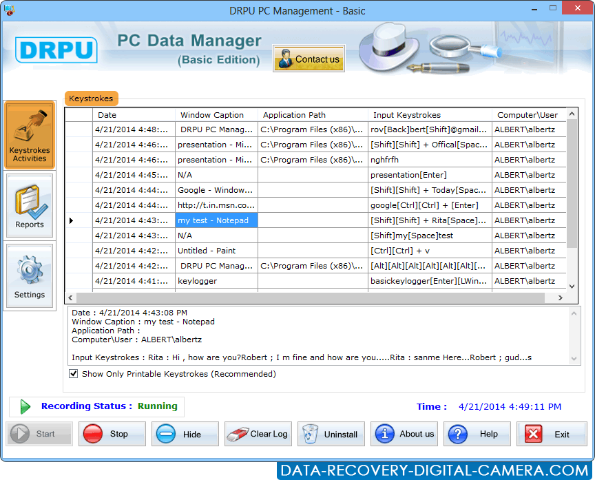Click the Date column header
Viewport: 595px width, 480px height.
click(134, 115)
